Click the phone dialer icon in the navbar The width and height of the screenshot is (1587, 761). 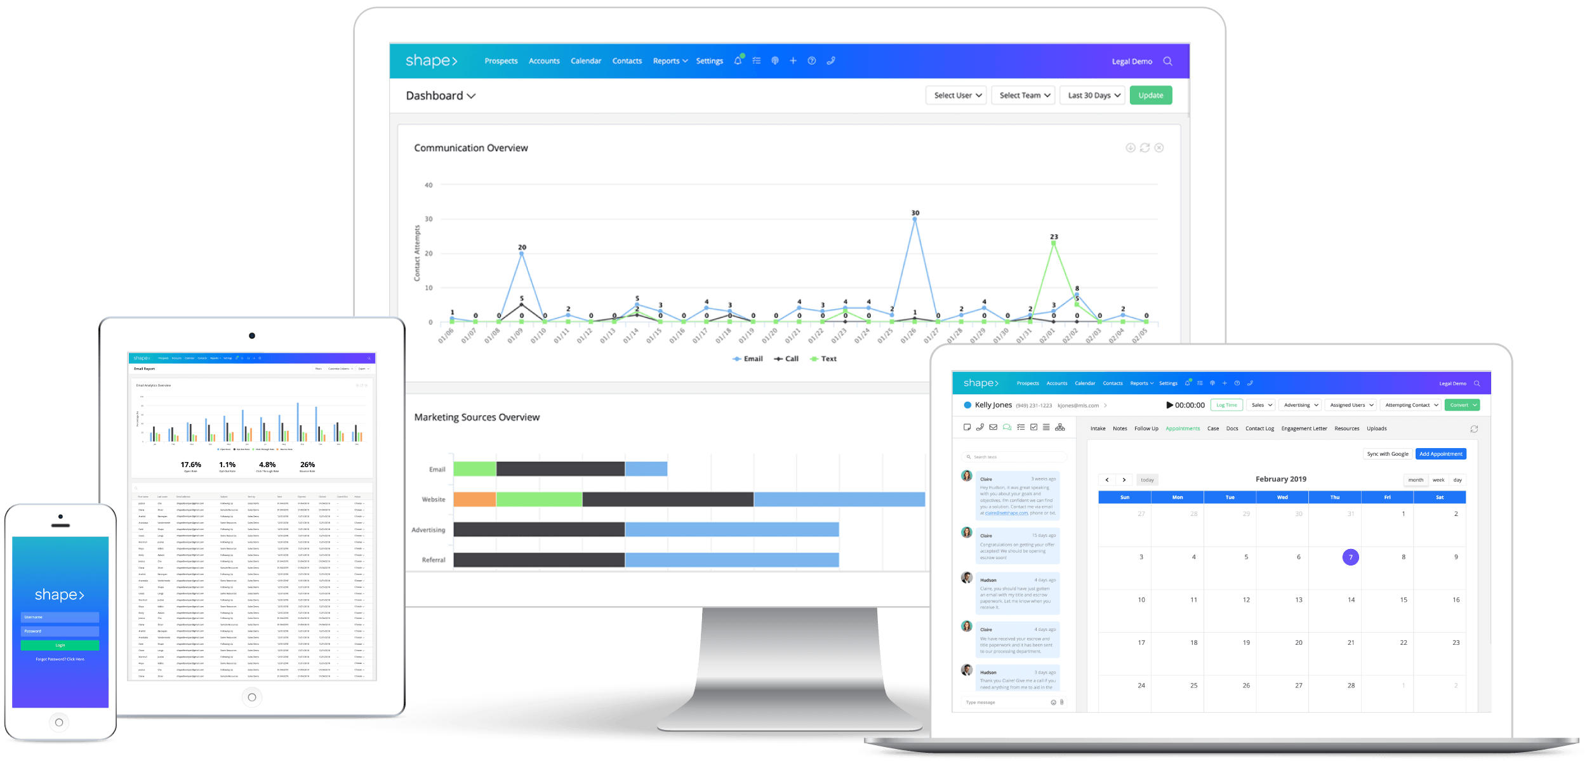(x=831, y=61)
